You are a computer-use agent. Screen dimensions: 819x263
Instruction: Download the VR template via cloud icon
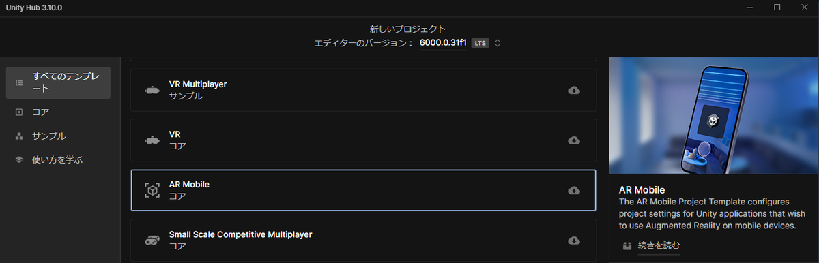(574, 140)
